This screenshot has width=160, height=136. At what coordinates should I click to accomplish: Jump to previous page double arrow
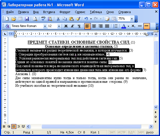pyautogui.click(x=156, y=112)
